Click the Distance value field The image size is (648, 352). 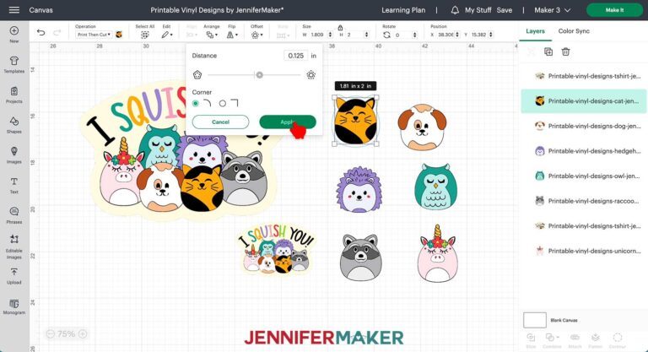(x=296, y=56)
